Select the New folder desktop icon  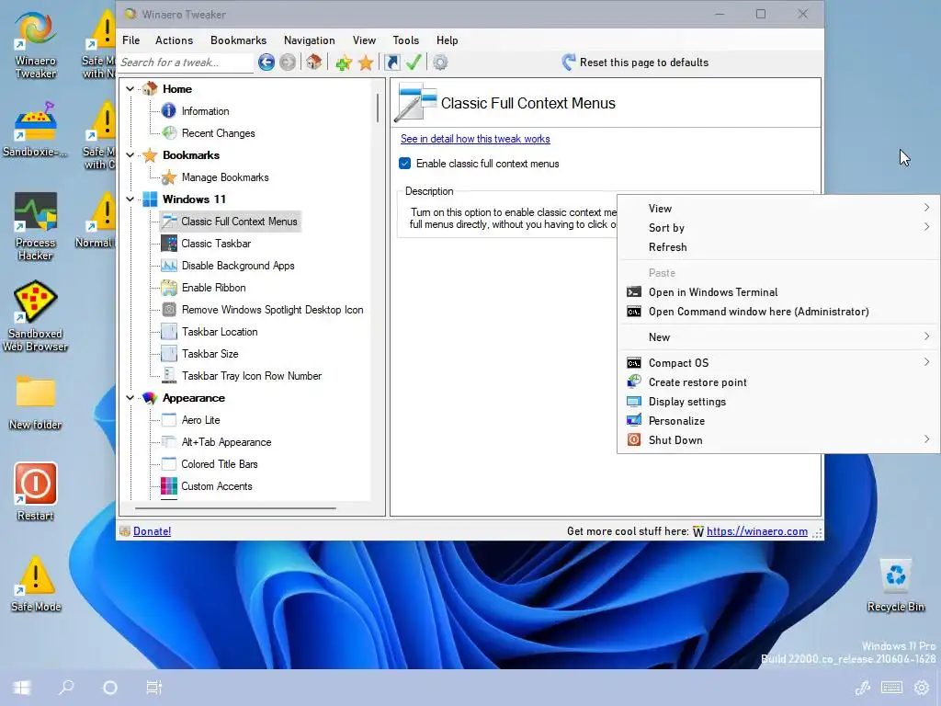(x=36, y=402)
